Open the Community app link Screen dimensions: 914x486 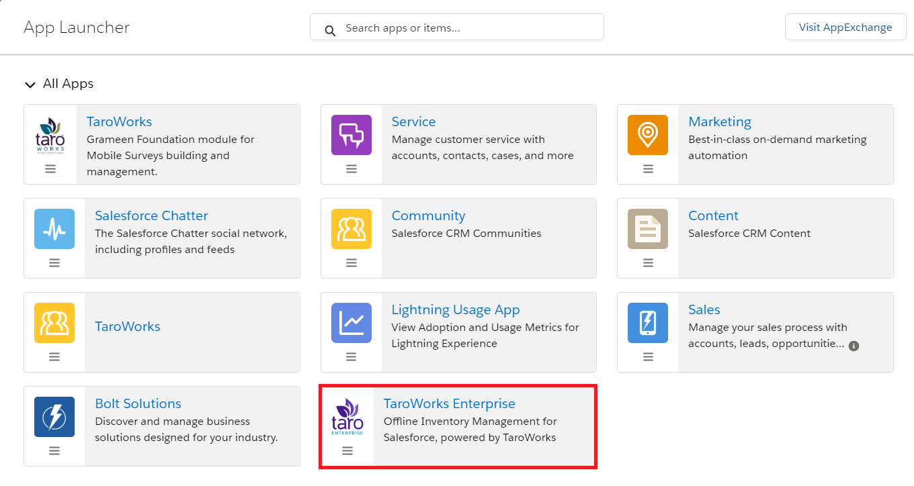pos(428,215)
